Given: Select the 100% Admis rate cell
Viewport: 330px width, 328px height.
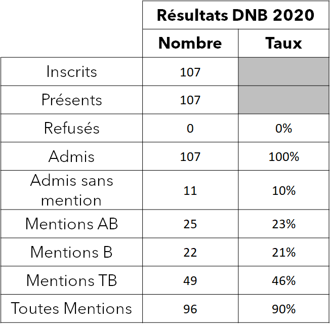Looking at the screenshot, I should coord(283,156).
